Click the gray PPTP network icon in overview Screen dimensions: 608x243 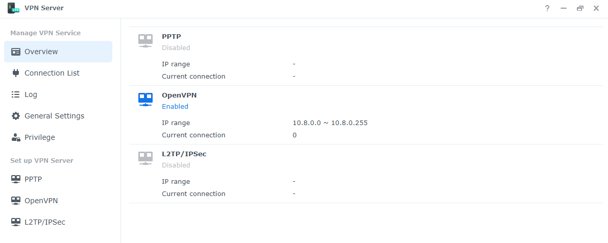(145, 41)
